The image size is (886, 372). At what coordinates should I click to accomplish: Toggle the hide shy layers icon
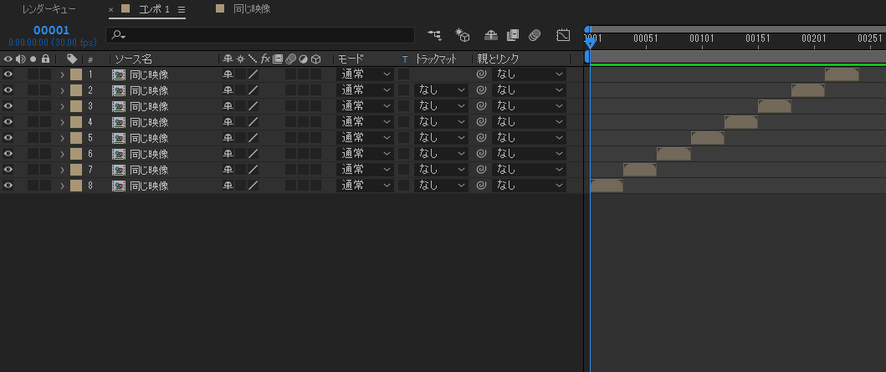491,35
